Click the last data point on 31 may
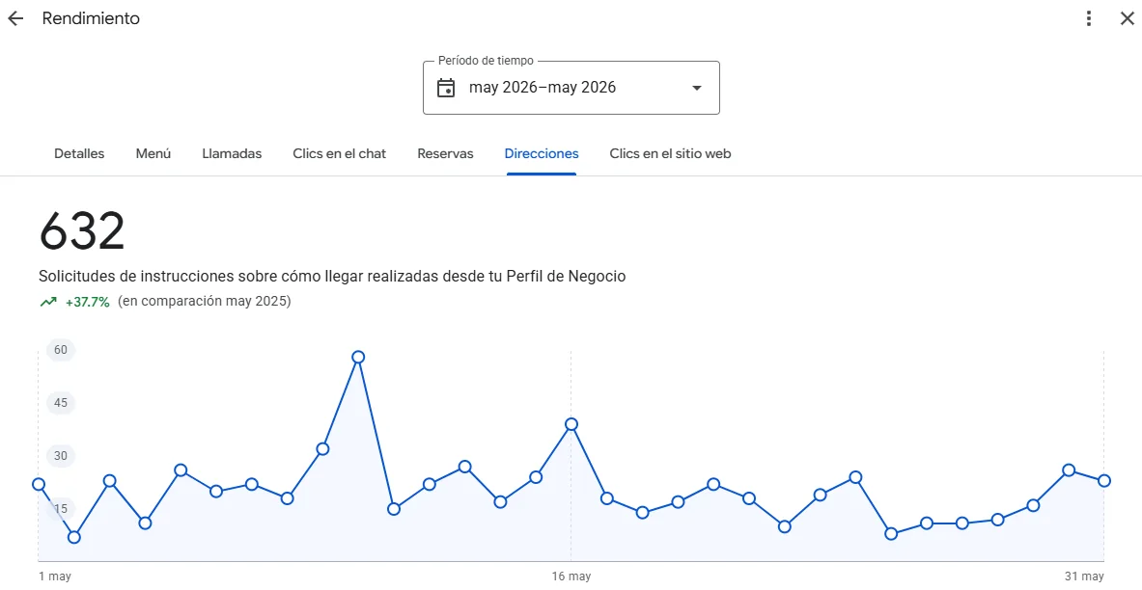This screenshot has width=1142, height=590. [x=1104, y=481]
